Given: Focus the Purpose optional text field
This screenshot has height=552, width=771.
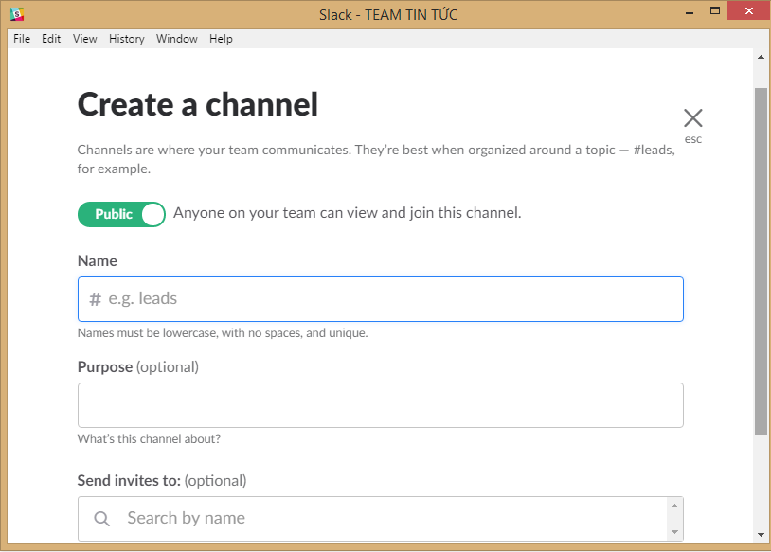Looking at the screenshot, I should tap(379, 404).
